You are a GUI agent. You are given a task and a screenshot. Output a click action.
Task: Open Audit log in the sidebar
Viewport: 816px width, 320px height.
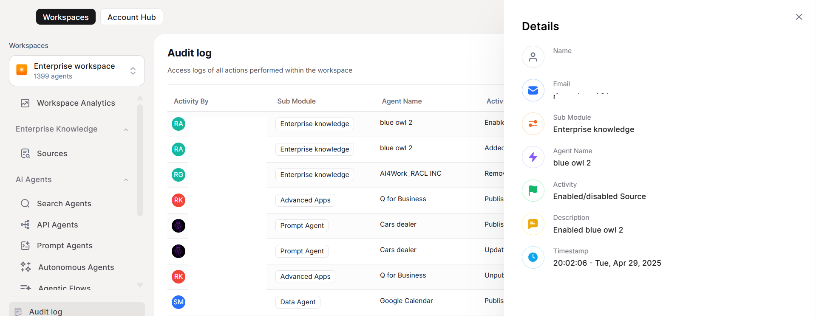[x=77, y=310]
